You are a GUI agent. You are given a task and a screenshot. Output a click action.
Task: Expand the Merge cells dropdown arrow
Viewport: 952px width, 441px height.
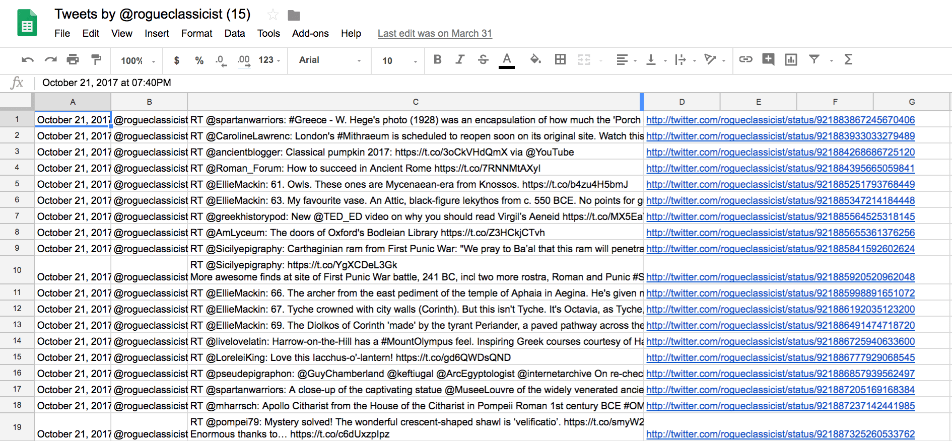point(601,61)
